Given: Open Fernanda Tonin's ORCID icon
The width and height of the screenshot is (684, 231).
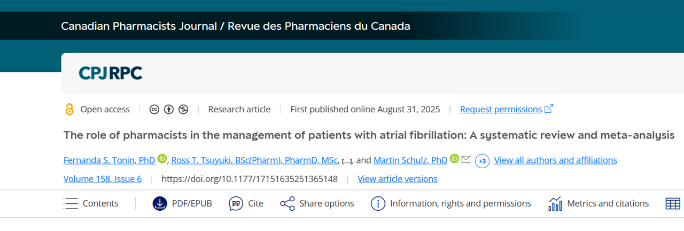Looking at the screenshot, I should (x=162, y=159).
